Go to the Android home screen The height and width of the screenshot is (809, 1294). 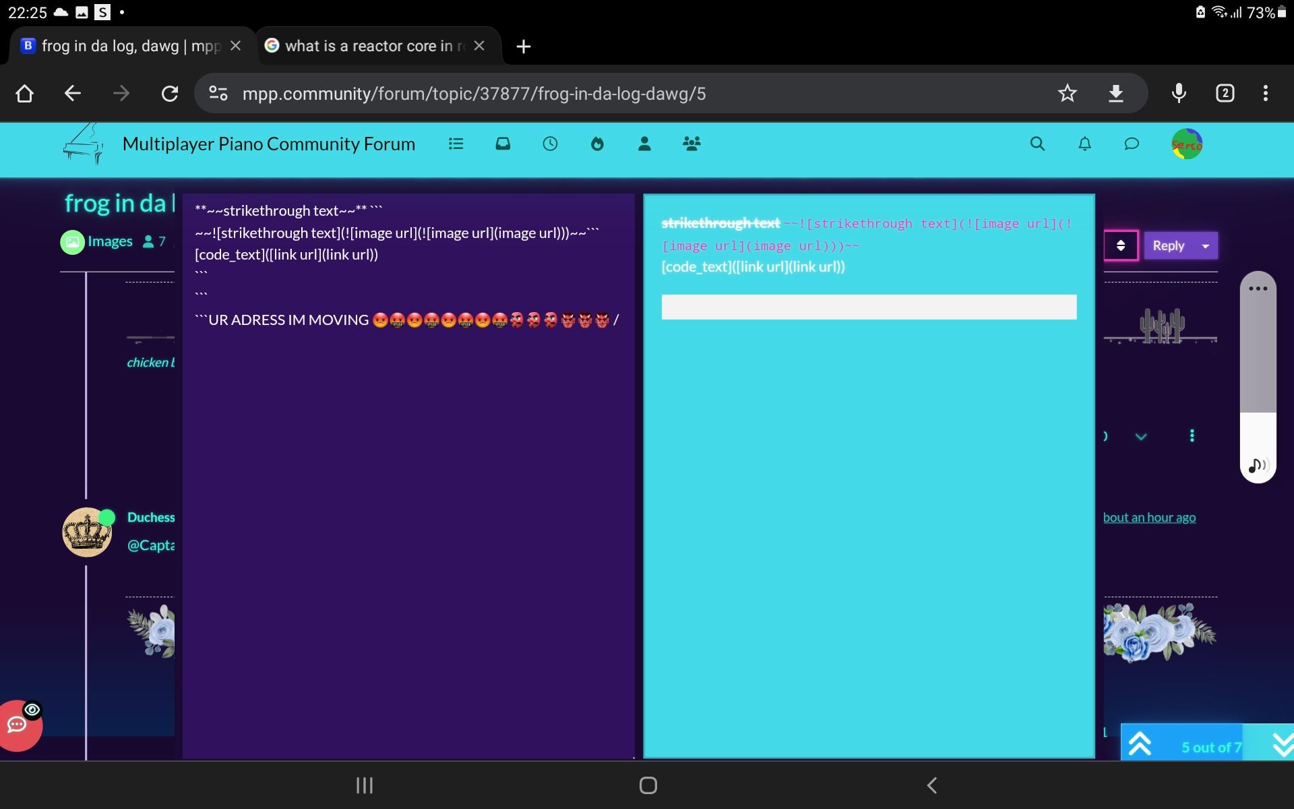648,785
